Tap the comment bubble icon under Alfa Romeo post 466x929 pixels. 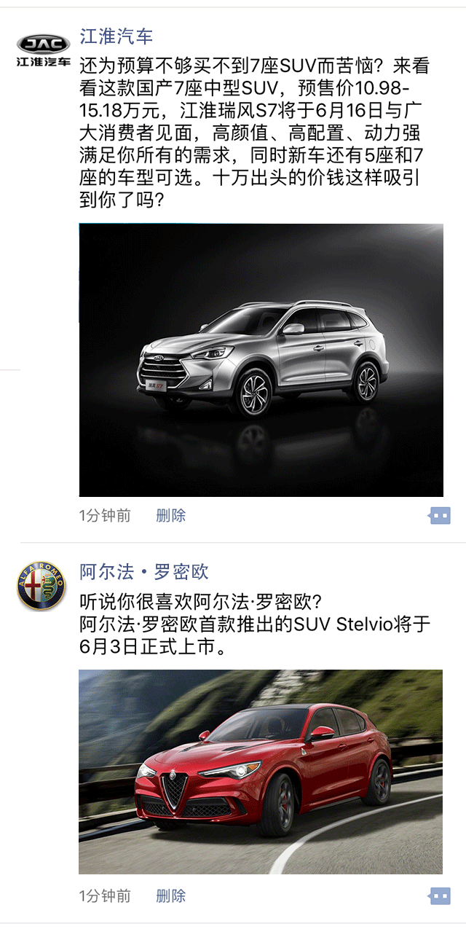pyautogui.click(x=440, y=896)
